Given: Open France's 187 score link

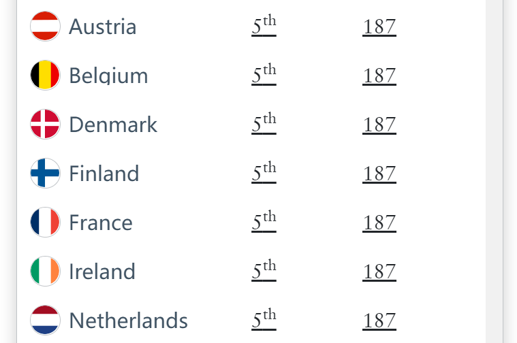Looking at the screenshot, I should [379, 223].
